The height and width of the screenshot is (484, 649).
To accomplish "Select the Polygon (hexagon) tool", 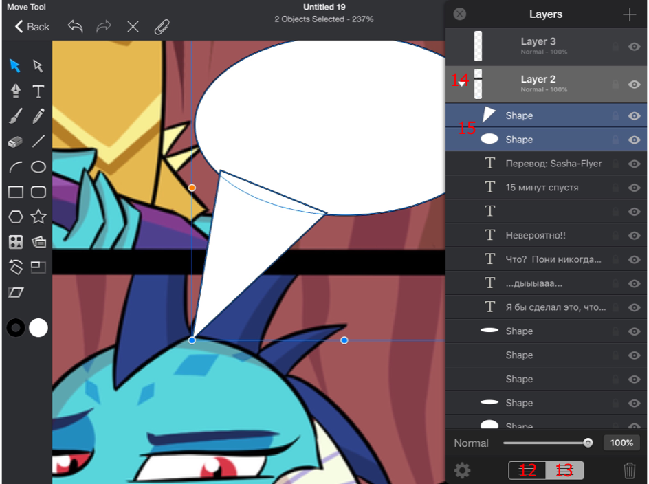I will [x=16, y=217].
